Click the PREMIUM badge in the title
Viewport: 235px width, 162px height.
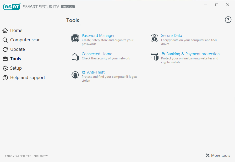pyautogui.click(x=68, y=7)
